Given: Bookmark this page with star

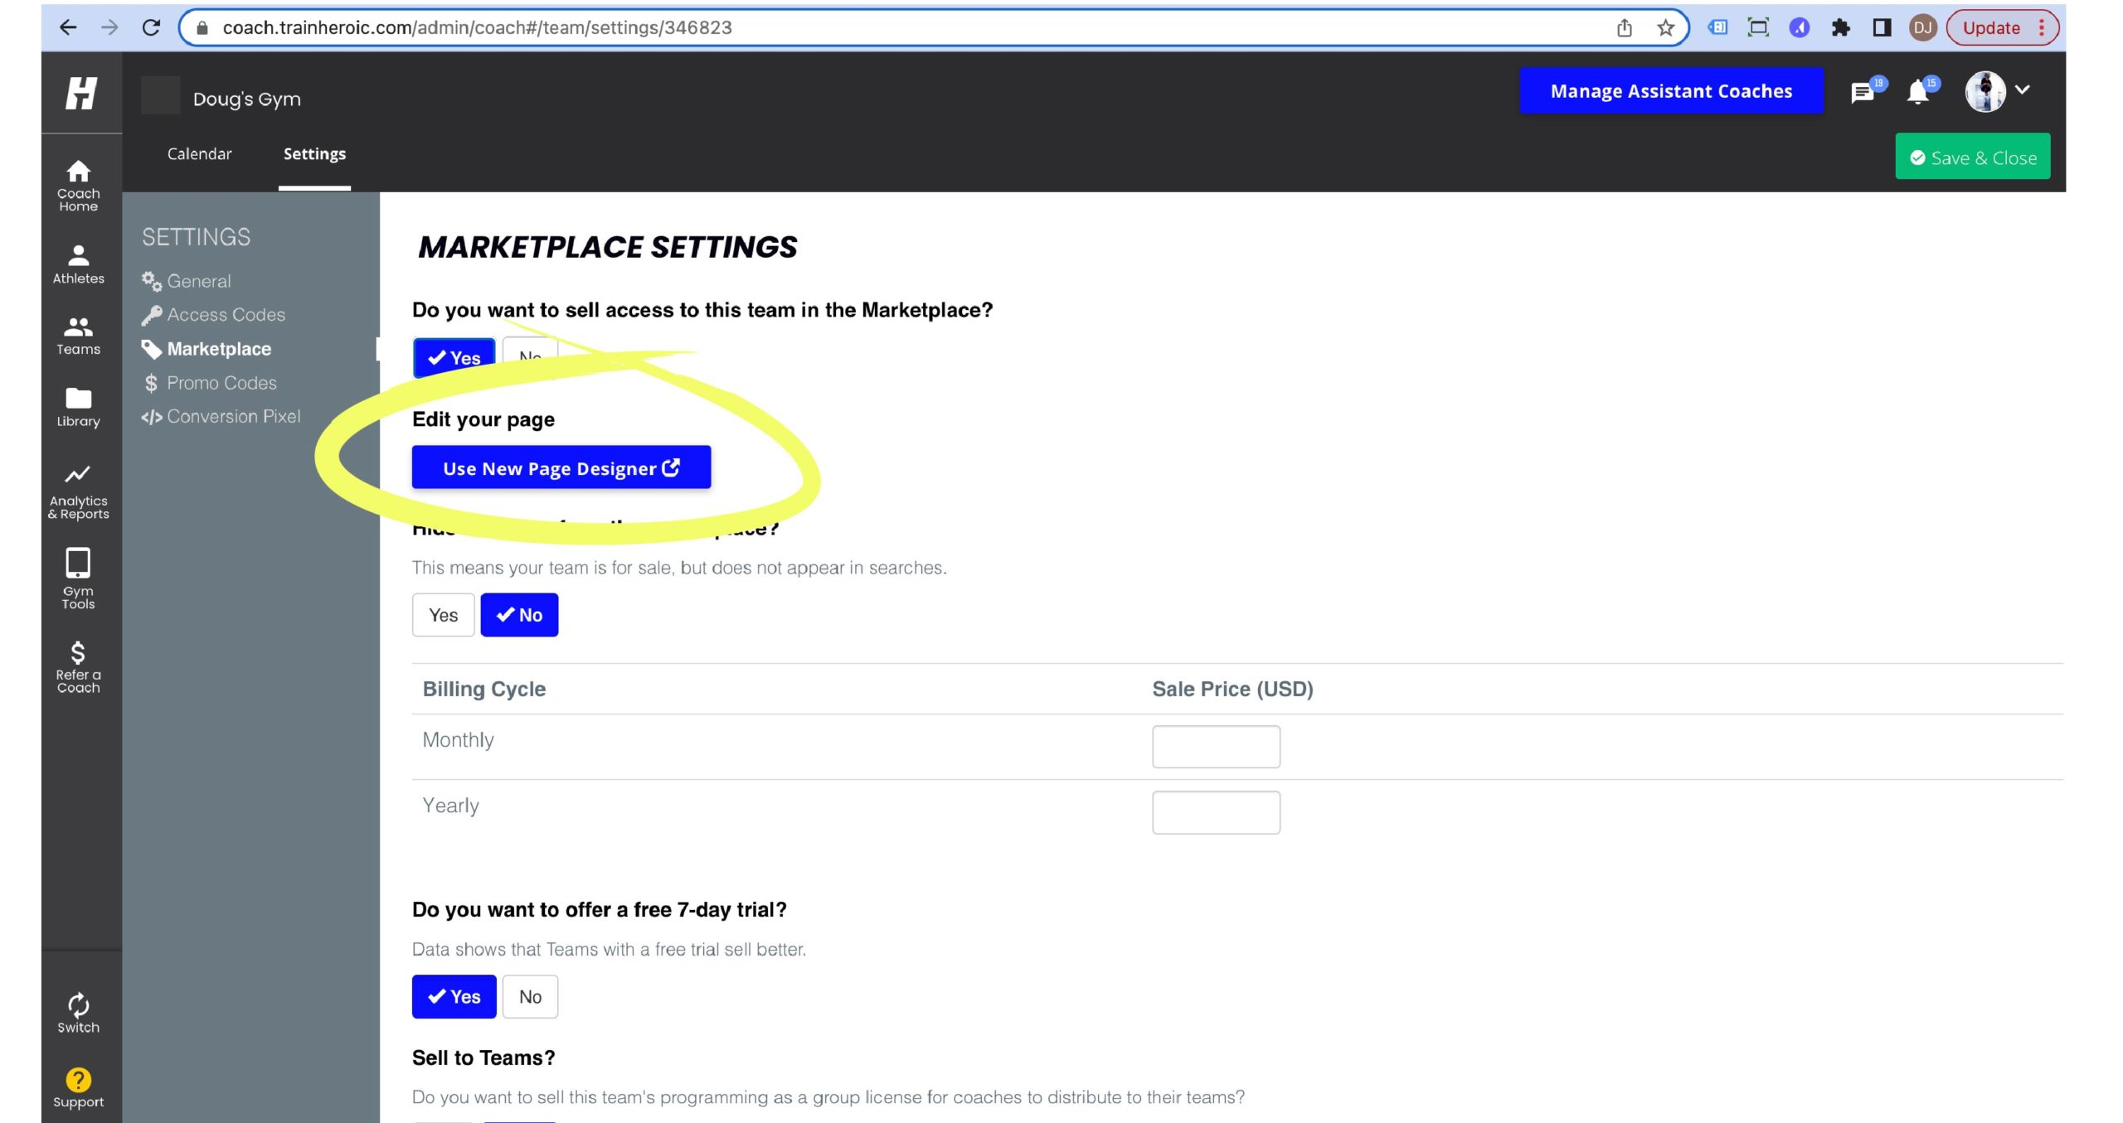Looking at the screenshot, I should click(x=1666, y=28).
